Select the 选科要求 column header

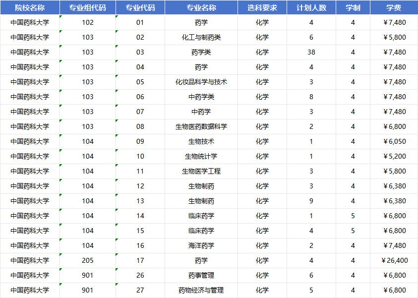point(262,7)
